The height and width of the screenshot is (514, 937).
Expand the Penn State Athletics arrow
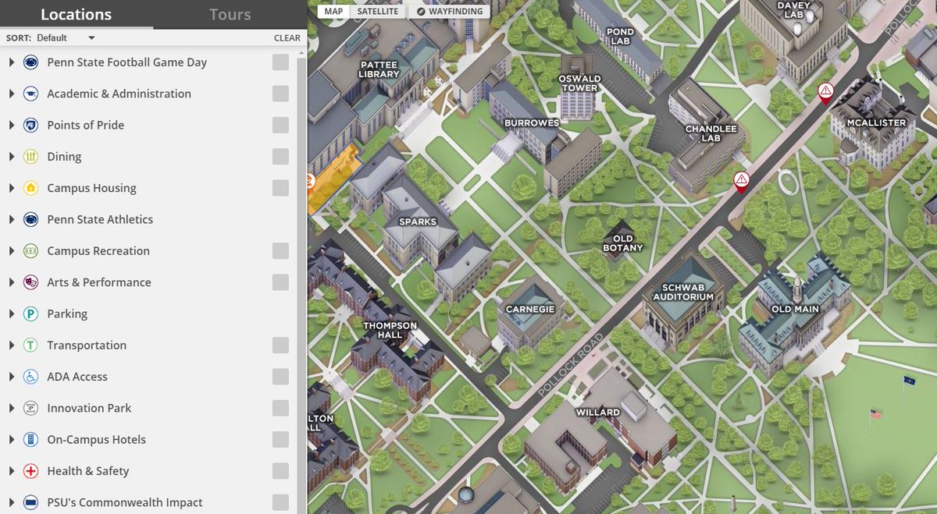12,219
